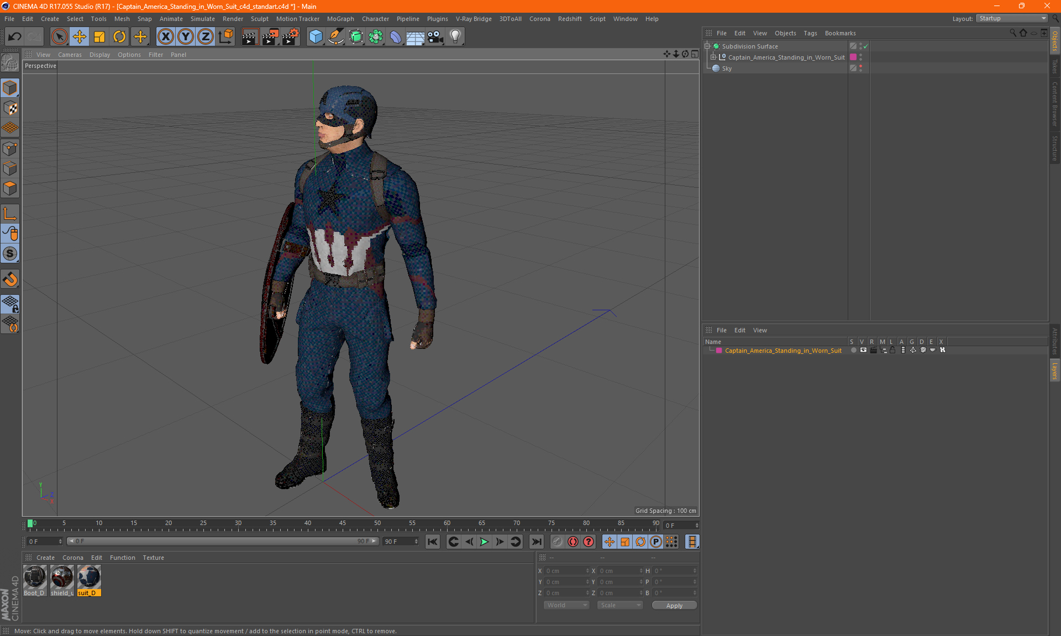Toggle layer visibility for Captain America layer
Image resolution: width=1061 pixels, height=636 pixels.
tap(863, 350)
